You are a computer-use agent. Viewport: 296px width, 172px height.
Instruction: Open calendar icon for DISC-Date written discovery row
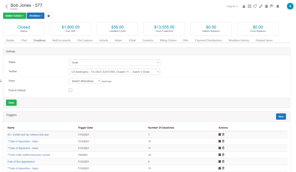(x=220, y=155)
